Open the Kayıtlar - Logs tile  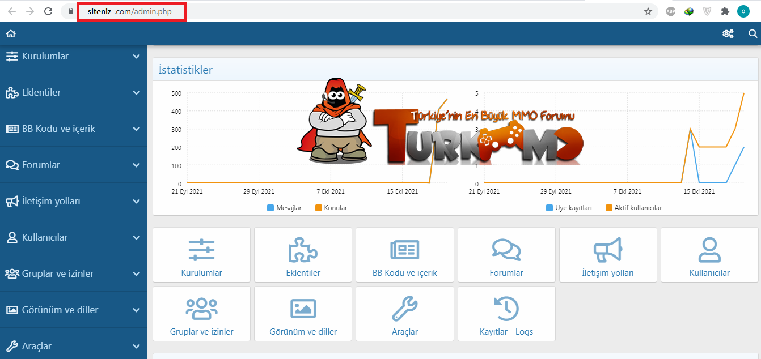(506, 314)
